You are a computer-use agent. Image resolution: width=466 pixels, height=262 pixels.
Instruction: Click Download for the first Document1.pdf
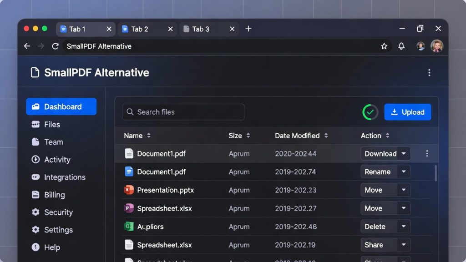(x=380, y=154)
